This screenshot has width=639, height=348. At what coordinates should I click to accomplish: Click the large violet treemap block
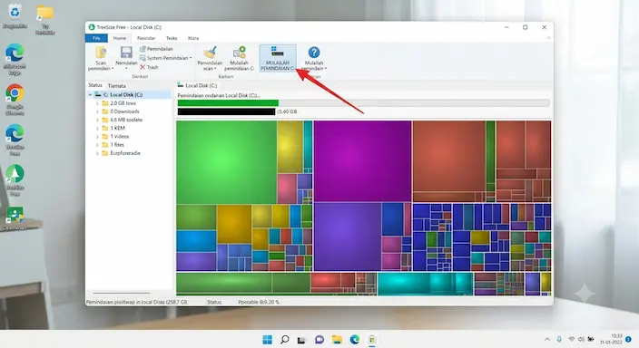(x=348, y=237)
